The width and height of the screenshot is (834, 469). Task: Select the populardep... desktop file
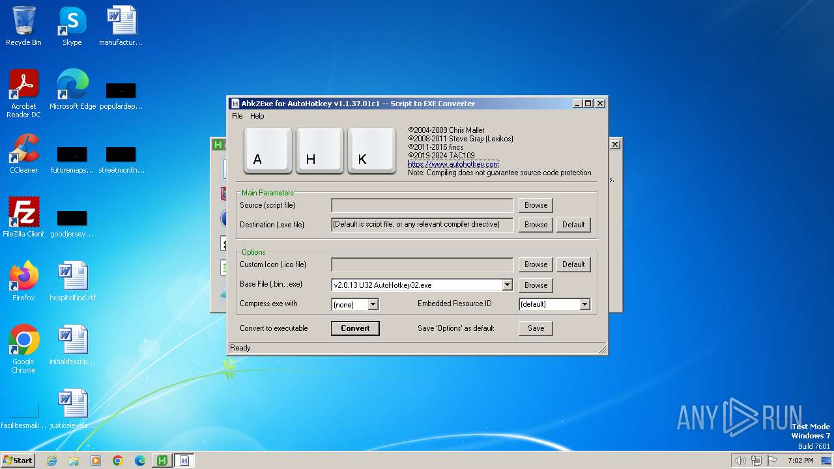pyautogui.click(x=121, y=94)
